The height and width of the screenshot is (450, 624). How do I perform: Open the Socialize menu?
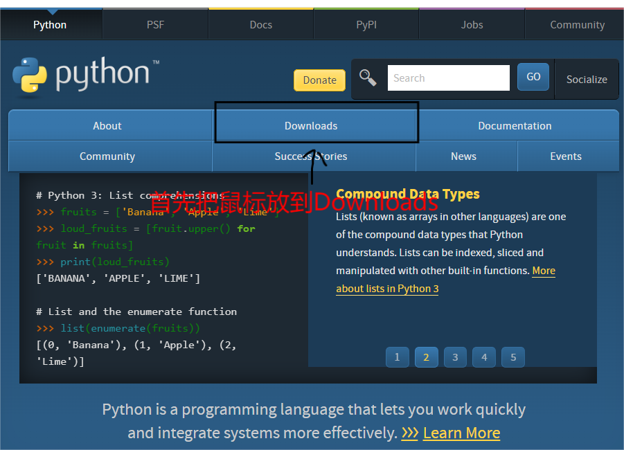coord(587,79)
